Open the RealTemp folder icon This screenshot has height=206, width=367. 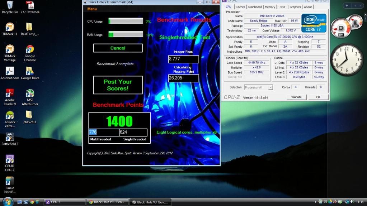pyautogui.click(x=30, y=29)
